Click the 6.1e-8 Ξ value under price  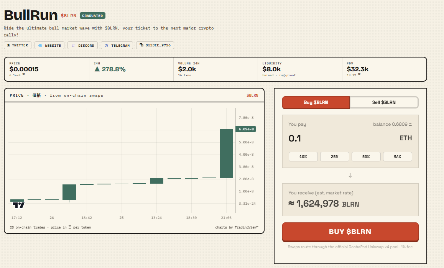point(17,75)
